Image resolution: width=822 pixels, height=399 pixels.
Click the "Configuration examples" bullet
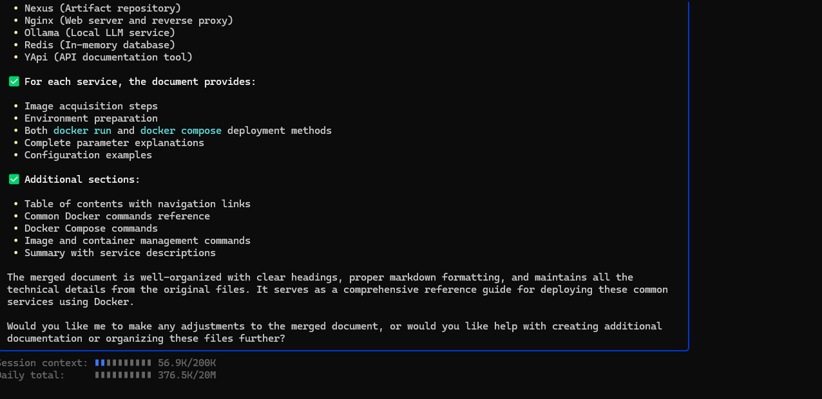[x=88, y=155]
